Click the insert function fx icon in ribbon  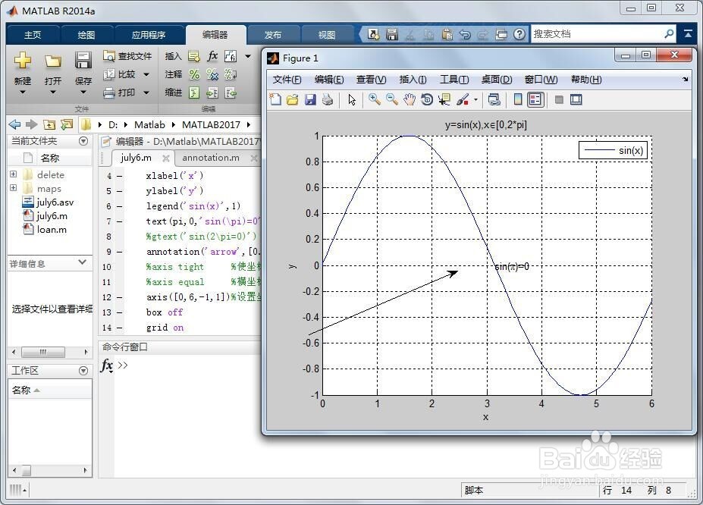coord(212,56)
